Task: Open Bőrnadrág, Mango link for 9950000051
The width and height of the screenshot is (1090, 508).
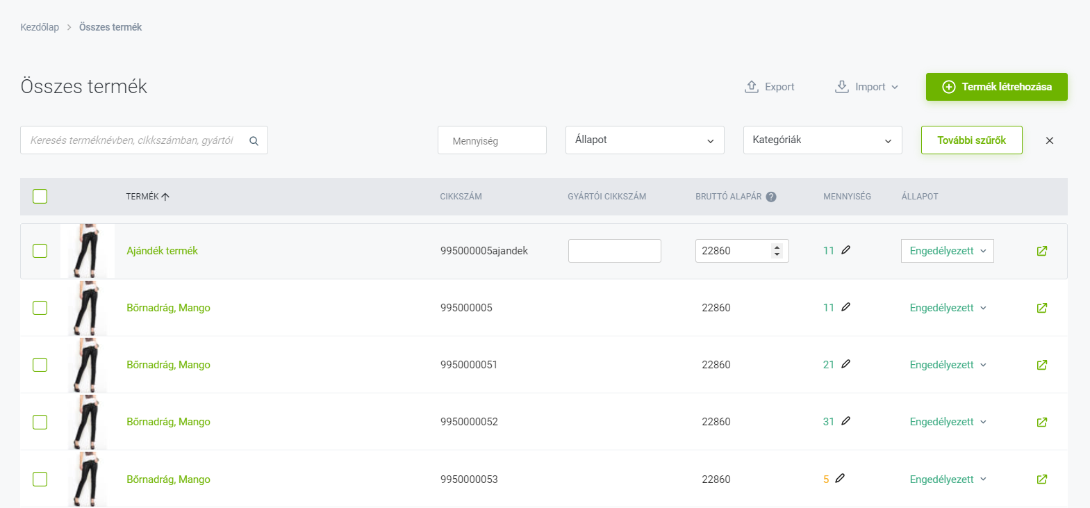Action: click(168, 365)
